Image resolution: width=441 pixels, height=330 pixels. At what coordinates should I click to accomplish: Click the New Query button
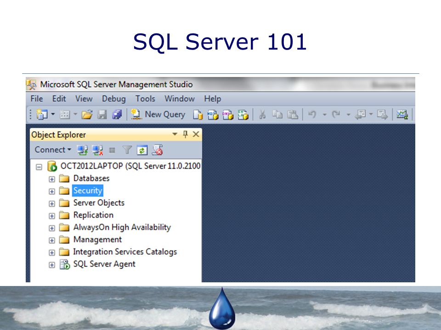158,114
